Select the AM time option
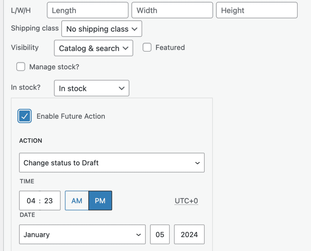The image size is (311, 251). [x=77, y=201]
